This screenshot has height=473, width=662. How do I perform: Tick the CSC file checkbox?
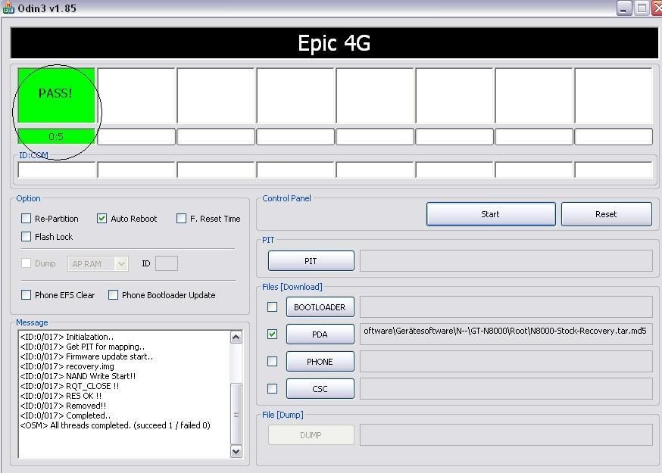tap(273, 388)
